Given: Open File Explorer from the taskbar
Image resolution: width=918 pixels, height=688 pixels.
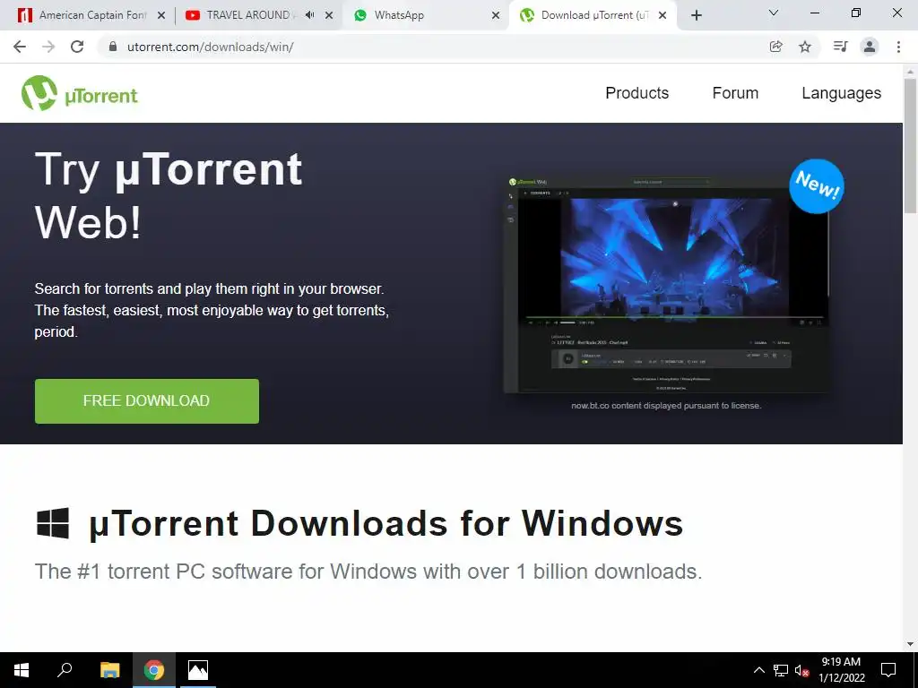Looking at the screenshot, I should tap(109, 670).
